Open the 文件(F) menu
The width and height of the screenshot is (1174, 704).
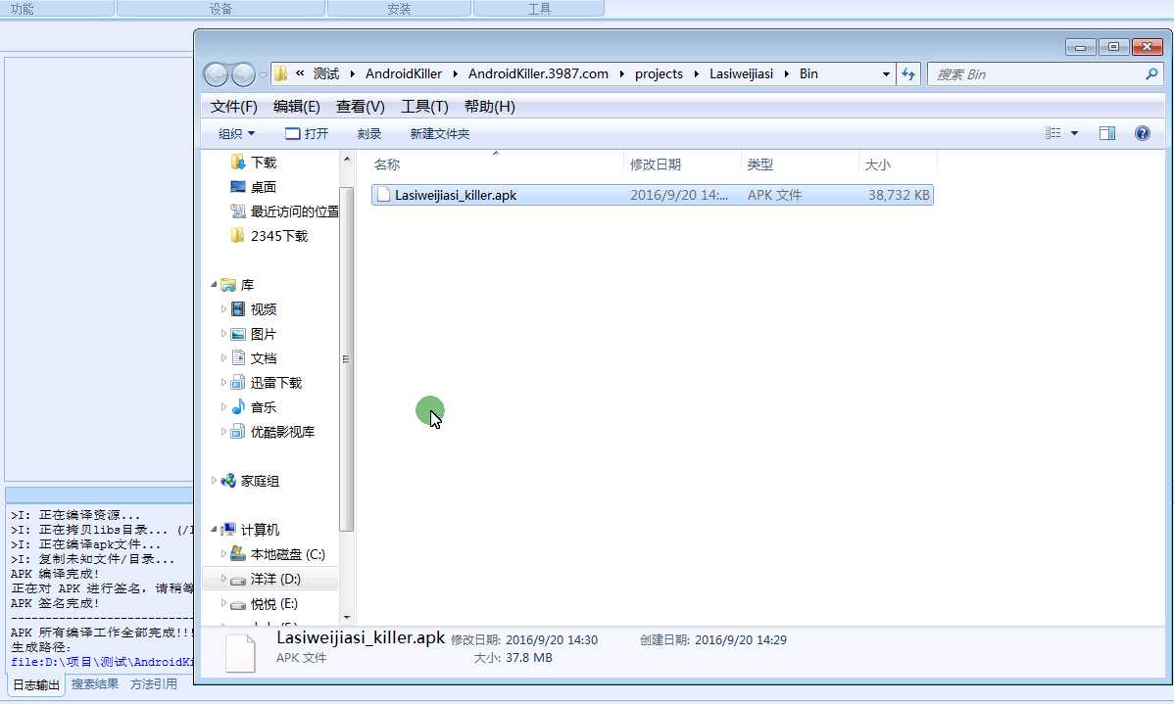(x=233, y=106)
